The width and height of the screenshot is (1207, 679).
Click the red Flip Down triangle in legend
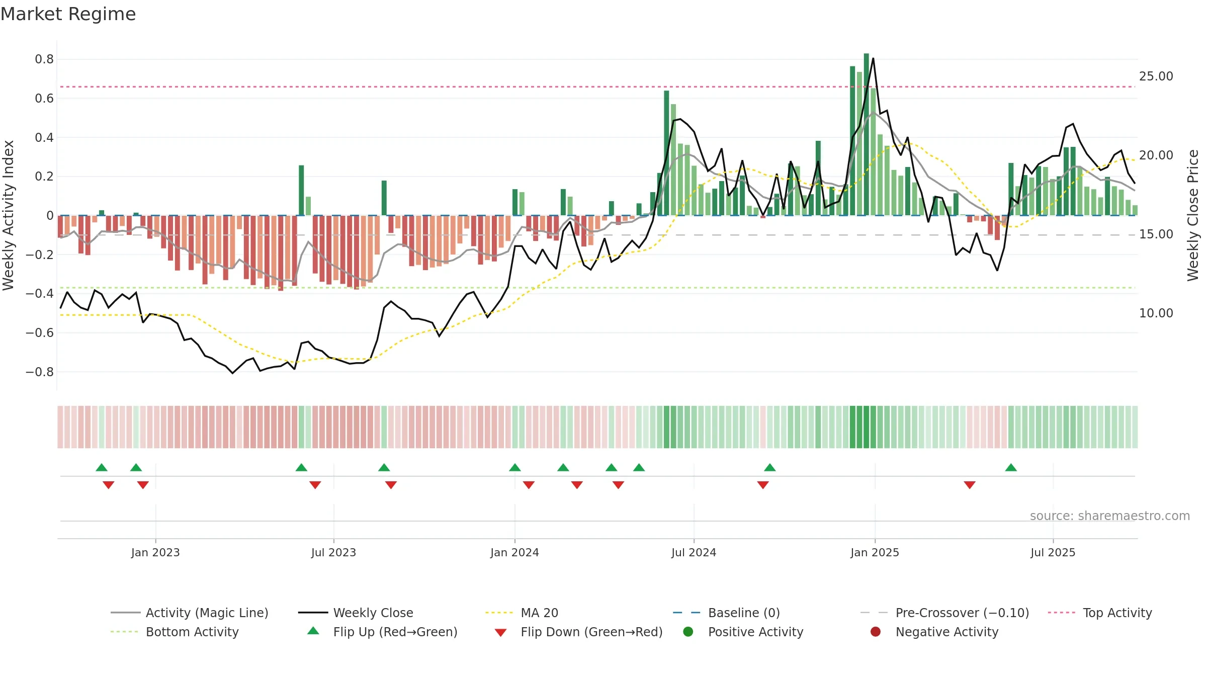click(500, 633)
